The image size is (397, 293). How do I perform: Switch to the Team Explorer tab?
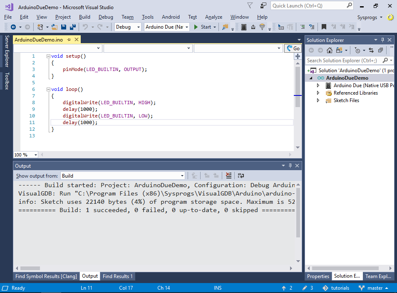point(378,276)
